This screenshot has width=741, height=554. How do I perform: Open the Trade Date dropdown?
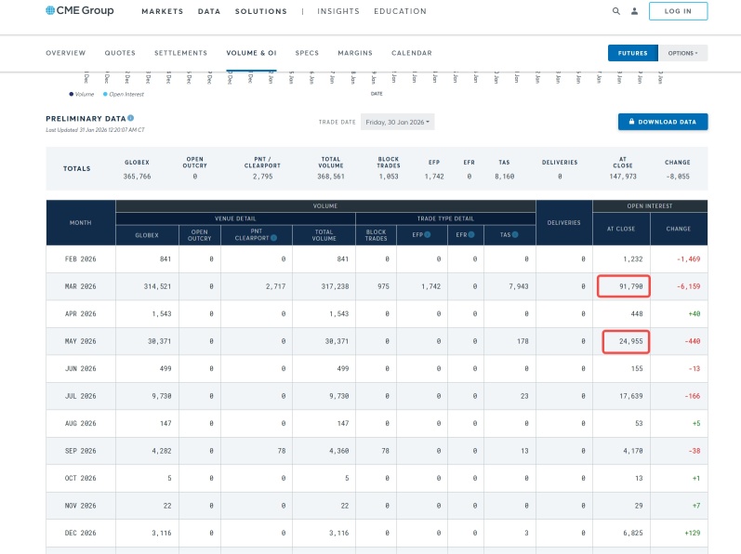pos(397,122)
